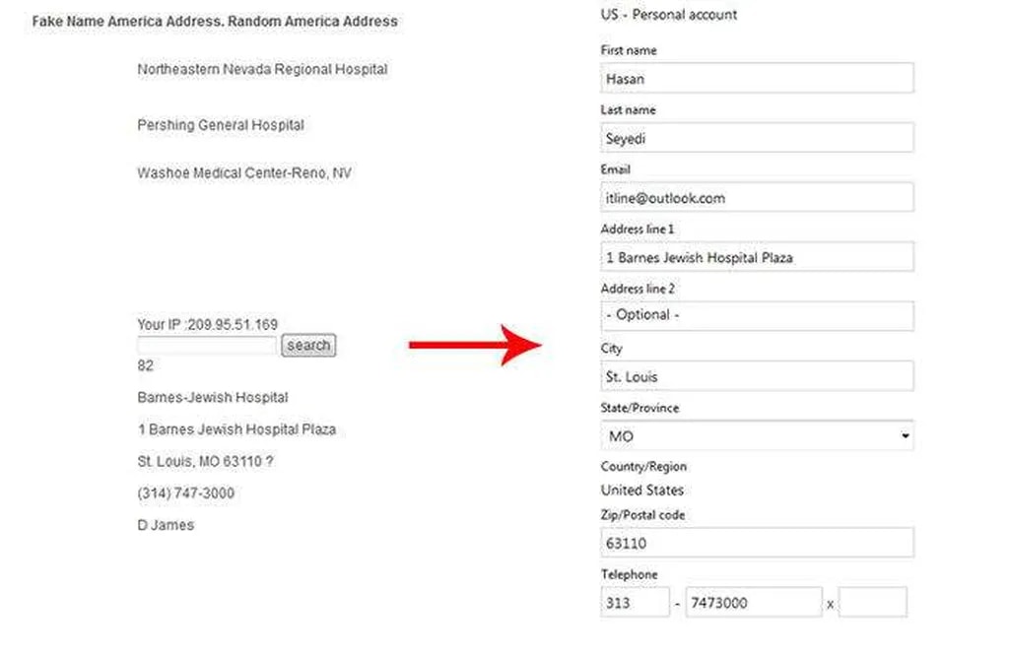Click the search button
1009x654 pixels.
[308, 346]
